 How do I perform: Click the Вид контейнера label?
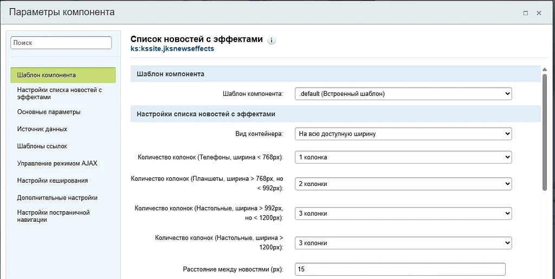coord(260,134)
